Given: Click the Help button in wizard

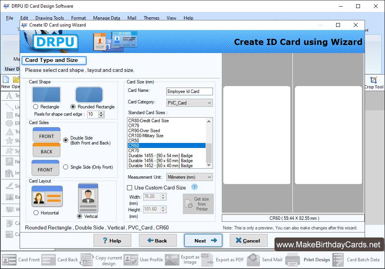Looking at the screenshot, I should (x=112, y=241).
